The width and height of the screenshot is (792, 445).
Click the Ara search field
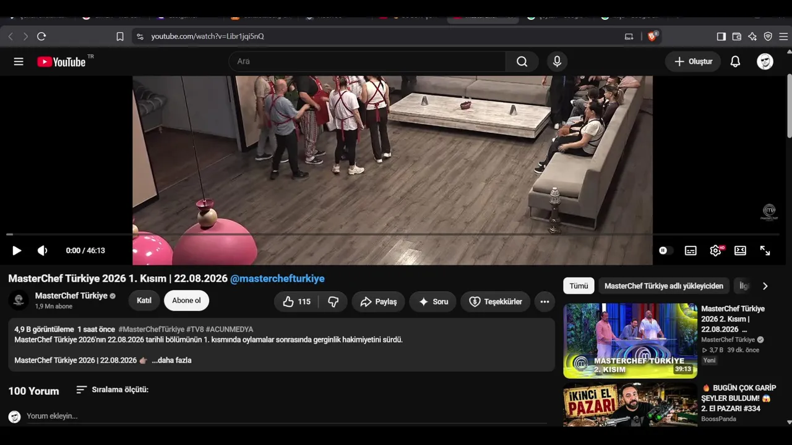click(x=368, y=62)
